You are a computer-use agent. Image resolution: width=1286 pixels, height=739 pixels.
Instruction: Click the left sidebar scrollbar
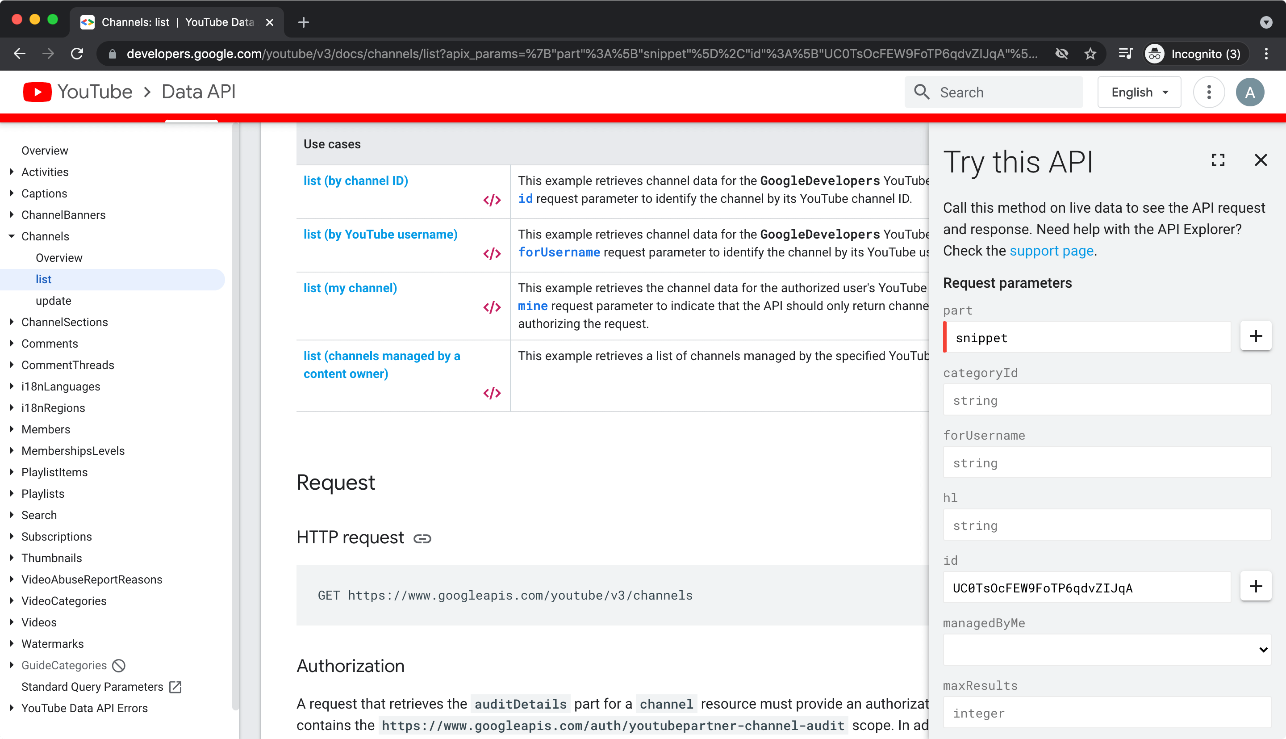click(235, 416)
